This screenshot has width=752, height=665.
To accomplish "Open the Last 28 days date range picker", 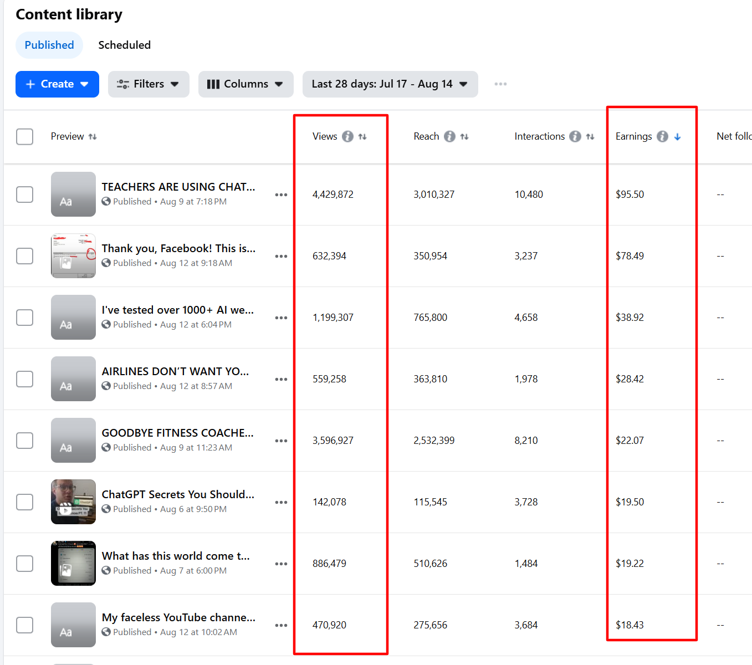I will [390, 84].
